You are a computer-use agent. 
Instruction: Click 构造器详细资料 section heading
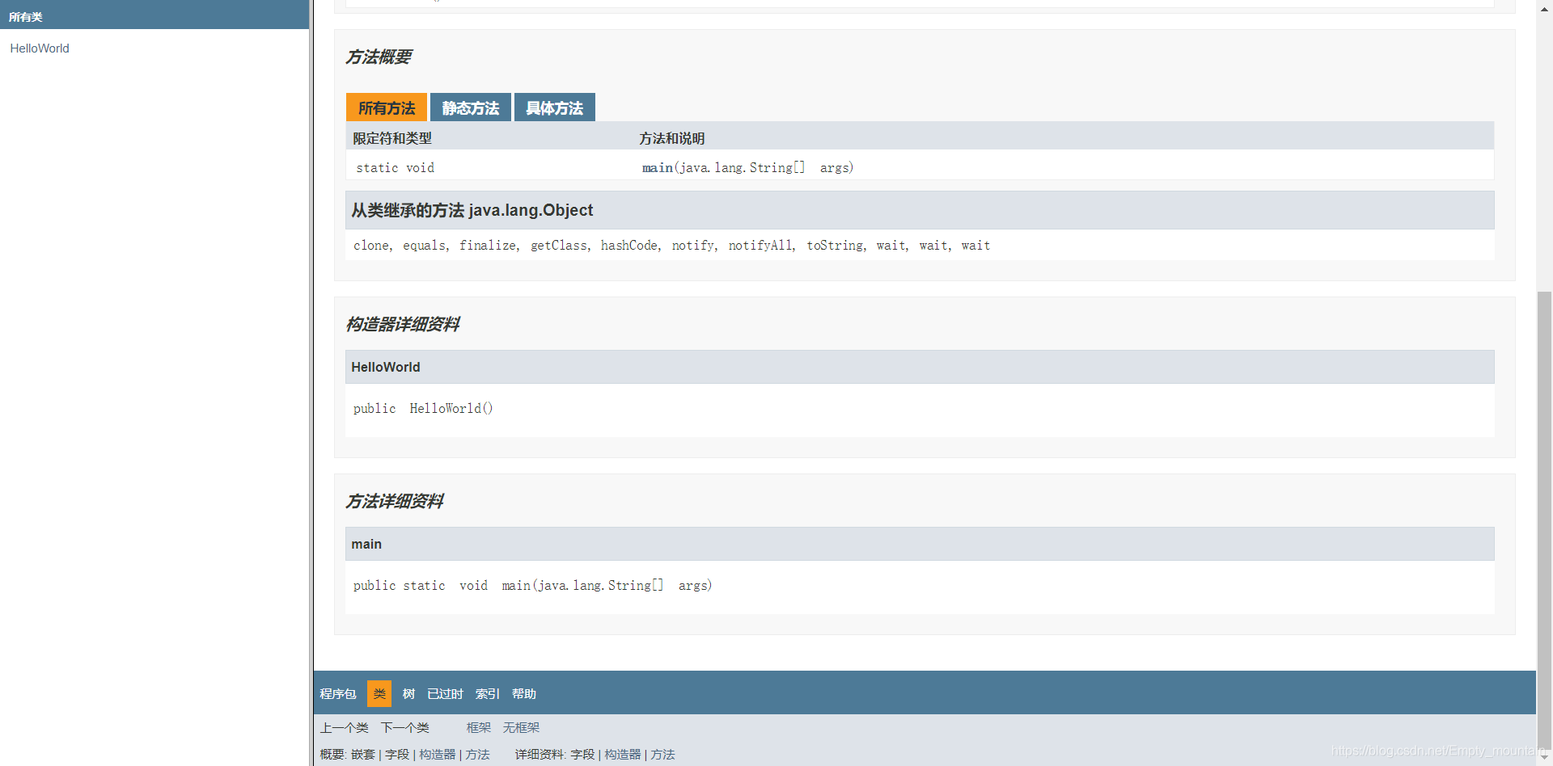point(403,325)
